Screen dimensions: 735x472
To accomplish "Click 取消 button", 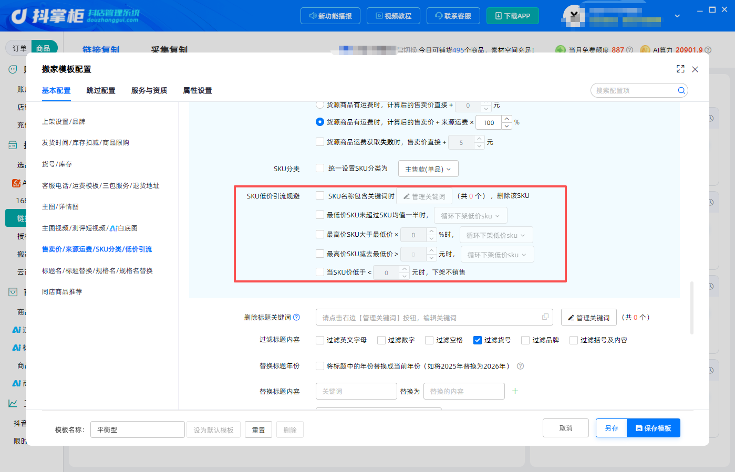I will (x=566, y=428).
